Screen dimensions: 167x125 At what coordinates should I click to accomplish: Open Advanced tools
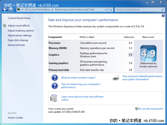tap(16, 45)
